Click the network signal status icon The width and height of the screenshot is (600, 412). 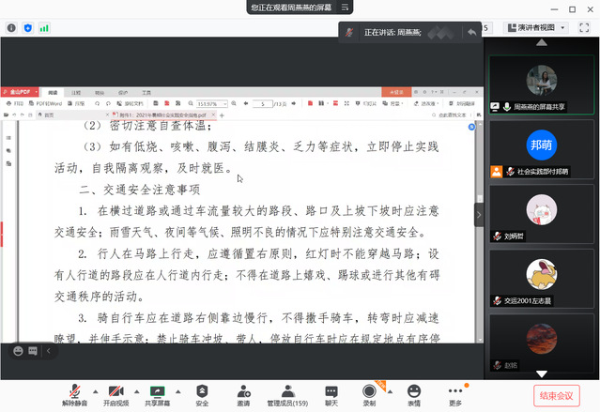(43, 28)
